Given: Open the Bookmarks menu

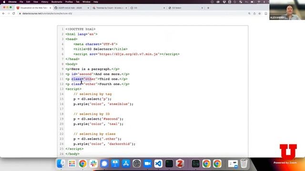Looking at the screenshot, I should 57,2.
